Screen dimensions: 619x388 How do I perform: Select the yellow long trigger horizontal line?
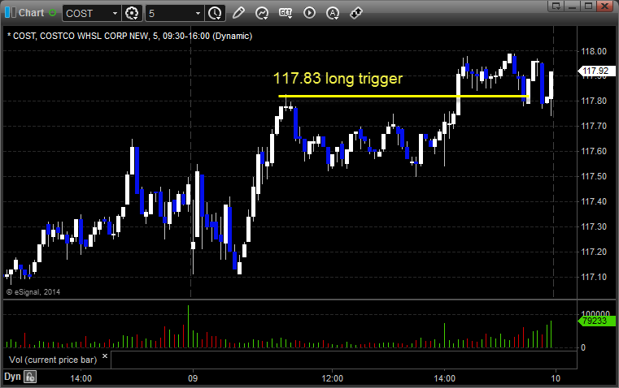point(403,96)
